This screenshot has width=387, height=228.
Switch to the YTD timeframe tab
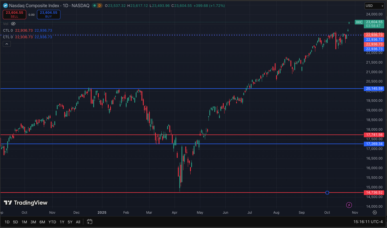(x=52, y=222)
